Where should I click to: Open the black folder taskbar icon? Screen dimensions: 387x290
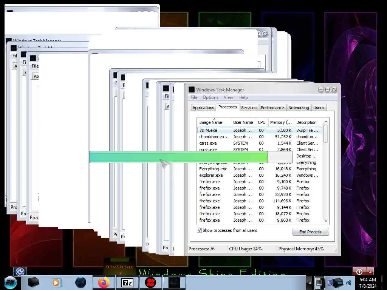[33, 282]
